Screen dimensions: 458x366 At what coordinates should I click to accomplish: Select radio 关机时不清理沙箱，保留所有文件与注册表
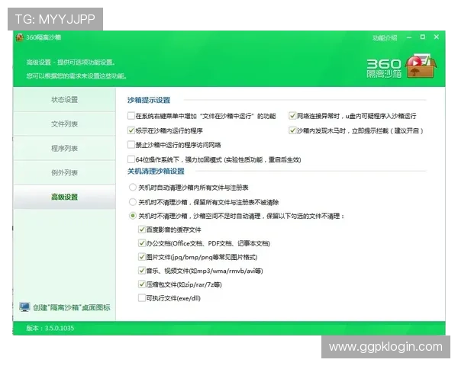pos(133,201)
